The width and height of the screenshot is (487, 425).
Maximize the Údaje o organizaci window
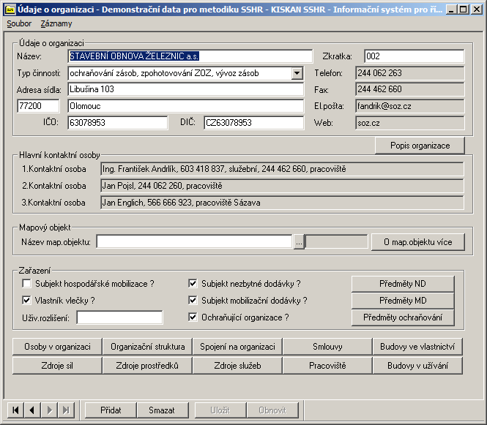[x=463, y=10]
